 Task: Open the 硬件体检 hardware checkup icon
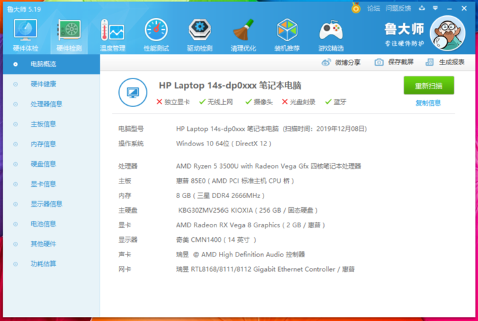point(26,35)
